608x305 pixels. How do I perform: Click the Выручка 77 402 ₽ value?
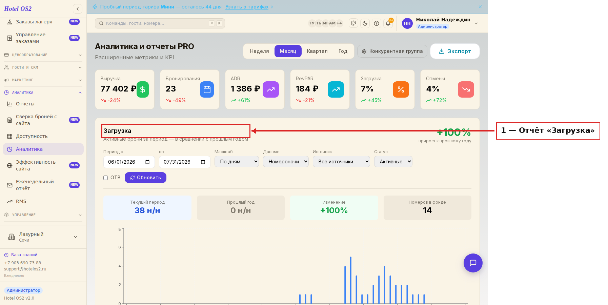coord(118,89)
